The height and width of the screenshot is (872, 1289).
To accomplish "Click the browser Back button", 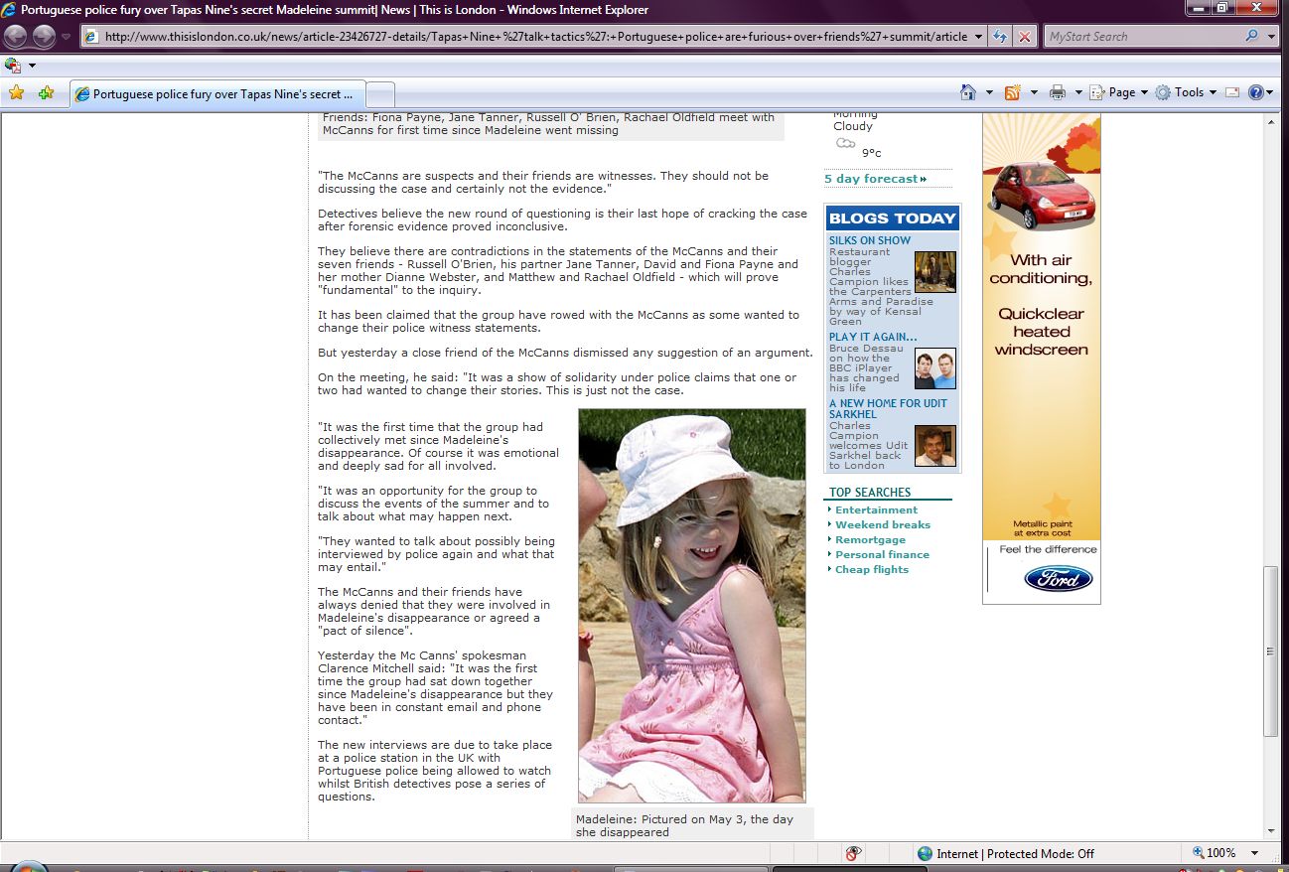I will [x=17, y=37].
